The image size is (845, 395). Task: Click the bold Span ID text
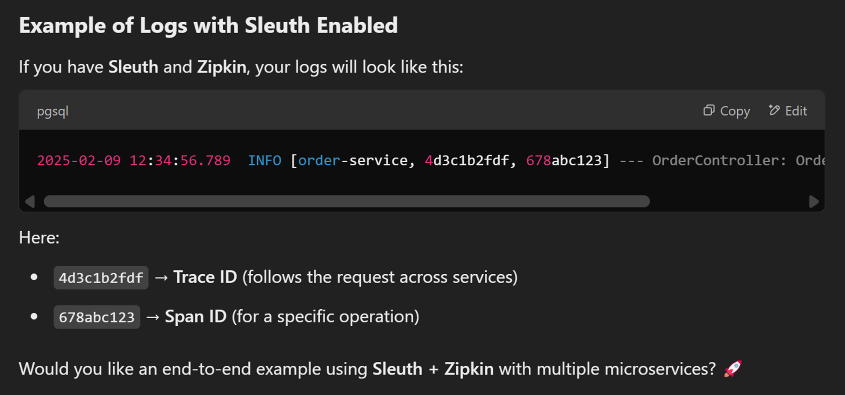pyautogui.click(x=196, y=317)
